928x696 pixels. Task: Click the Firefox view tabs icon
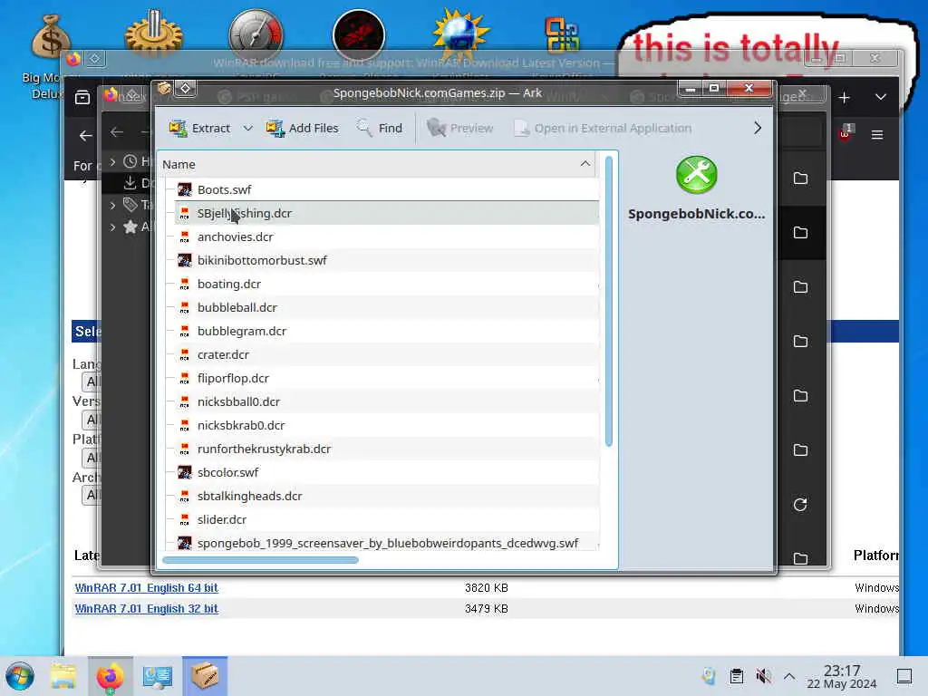(x=82, y=97)
